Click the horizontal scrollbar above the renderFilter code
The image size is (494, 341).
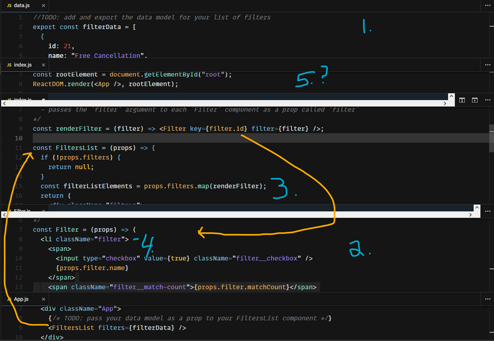click(225, 103)
